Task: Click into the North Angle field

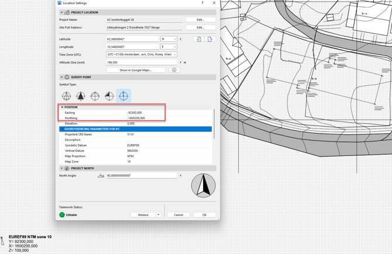Action: (141, 176)
